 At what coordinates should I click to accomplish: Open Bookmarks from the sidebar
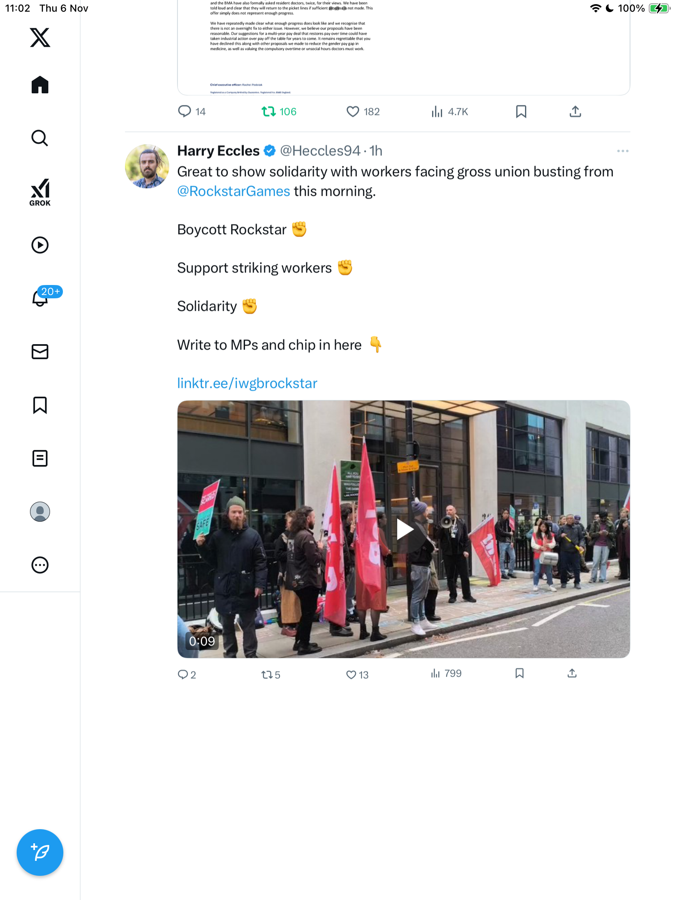click(x=40, y=405)
